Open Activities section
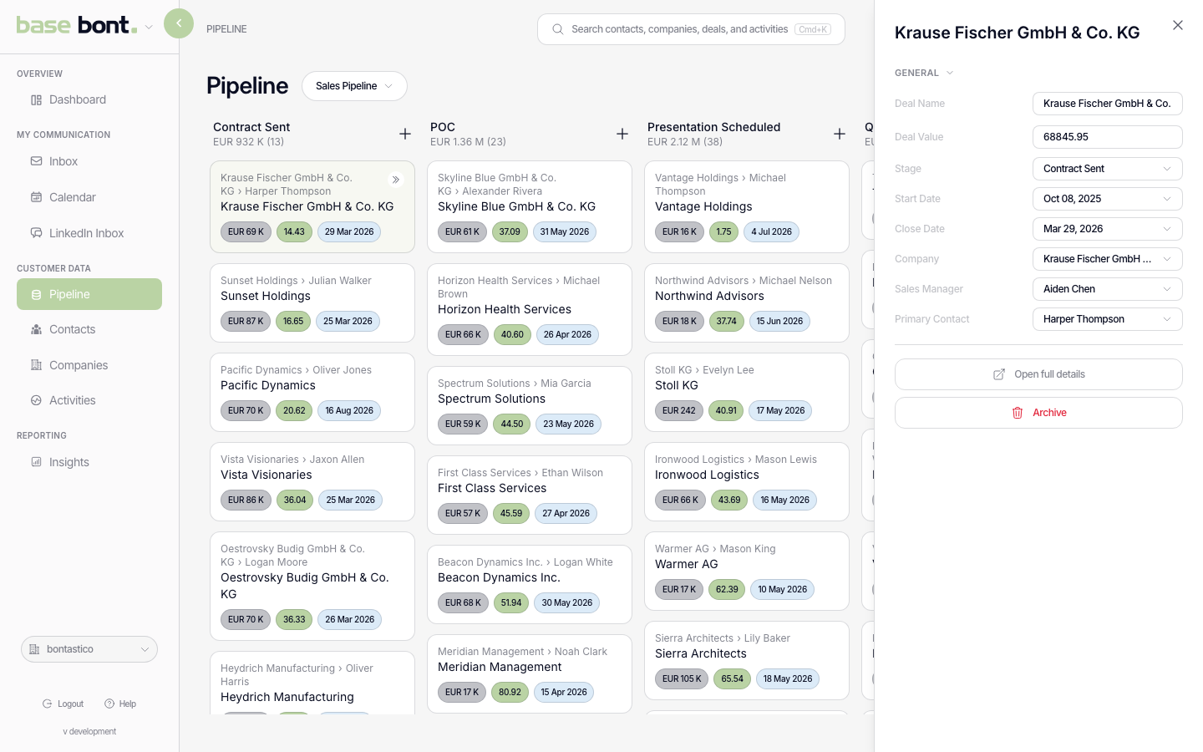1203x752 pixels. (x=89, y=400)
